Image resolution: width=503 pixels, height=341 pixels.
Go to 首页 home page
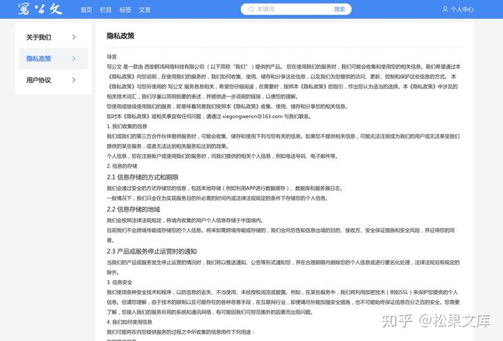click(x=86, y=10)
